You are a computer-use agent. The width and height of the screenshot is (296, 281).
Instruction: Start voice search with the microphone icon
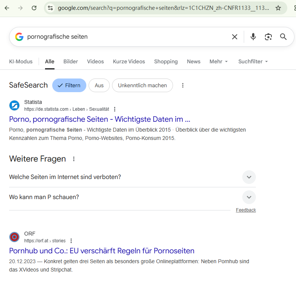point(253,37)
